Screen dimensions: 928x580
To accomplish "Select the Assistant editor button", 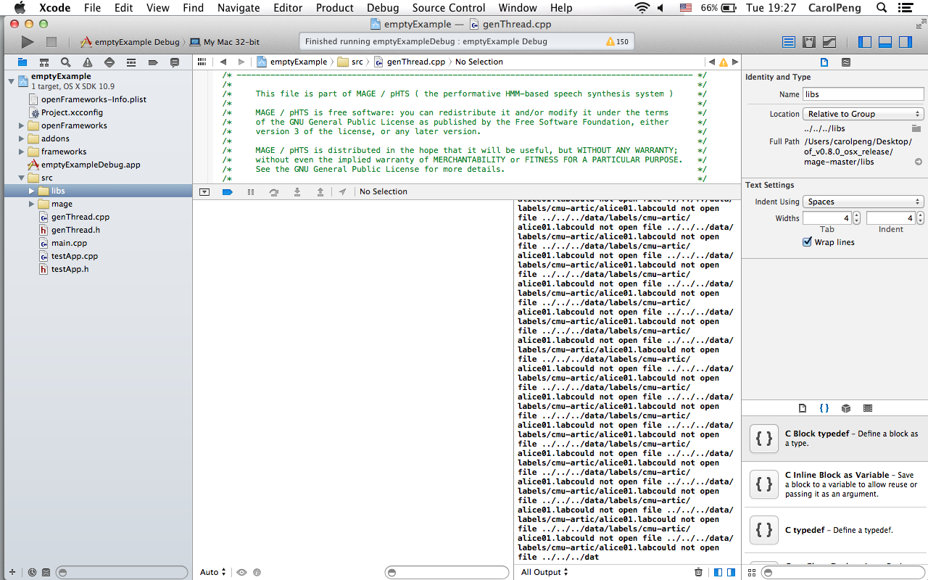I will click(x=809, y=42).
